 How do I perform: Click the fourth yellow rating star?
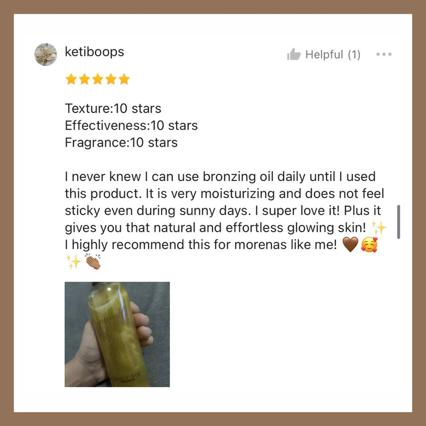pyautogui.click(x=111, y=79)
